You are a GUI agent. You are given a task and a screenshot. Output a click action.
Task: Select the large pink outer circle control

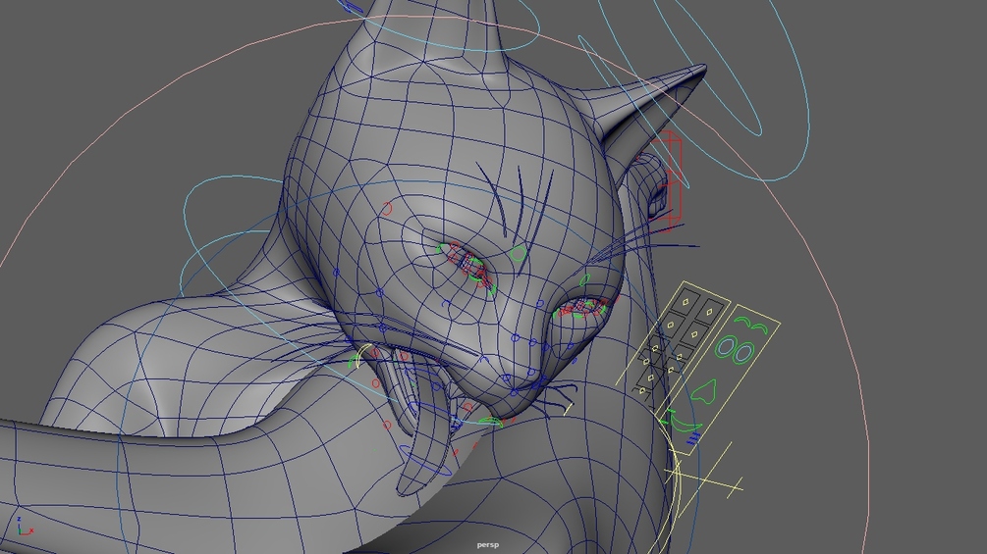pyautogui.click(x=434, y=282)
